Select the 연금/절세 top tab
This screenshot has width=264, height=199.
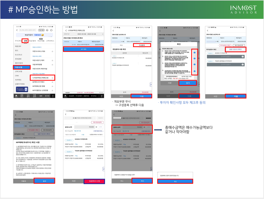point(32,41)
